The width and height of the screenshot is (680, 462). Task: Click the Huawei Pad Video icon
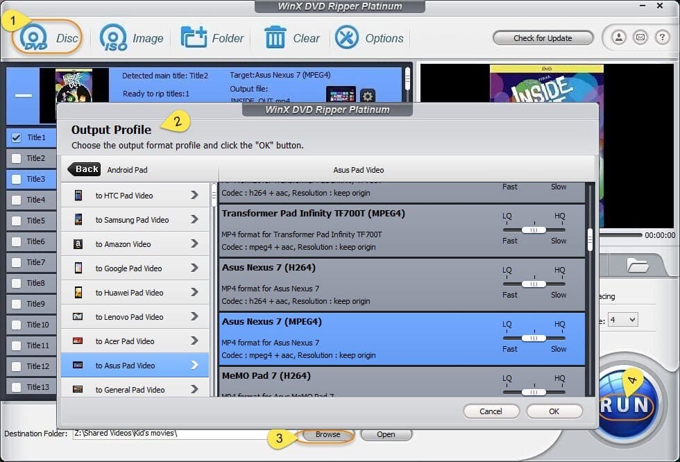[78, 293]
